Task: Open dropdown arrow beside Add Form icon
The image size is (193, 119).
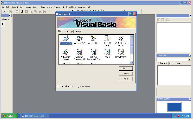Action: pos(14,12)
